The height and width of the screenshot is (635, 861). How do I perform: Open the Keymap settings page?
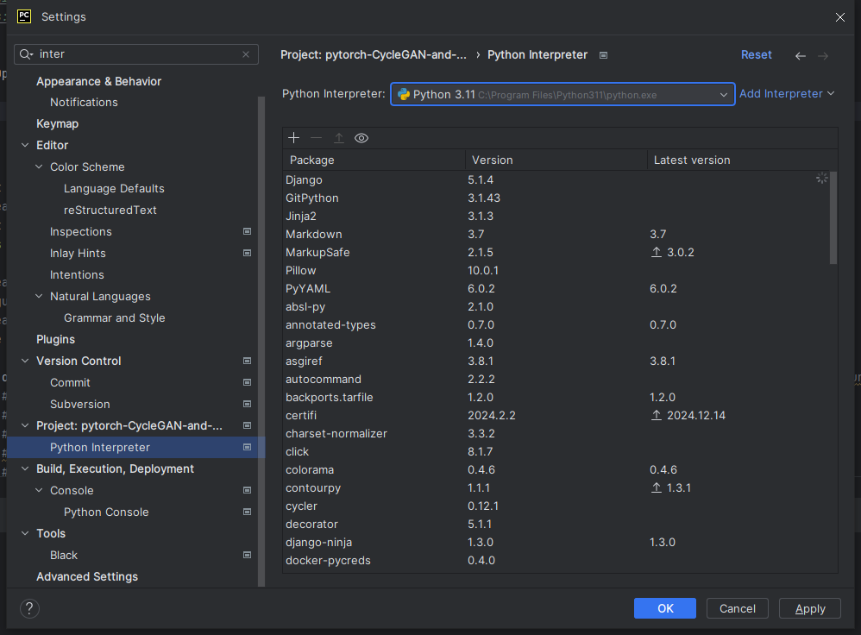tap(57, 123)
